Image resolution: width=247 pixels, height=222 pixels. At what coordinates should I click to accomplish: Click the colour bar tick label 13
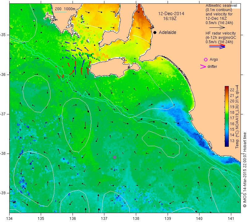(232, 141)
